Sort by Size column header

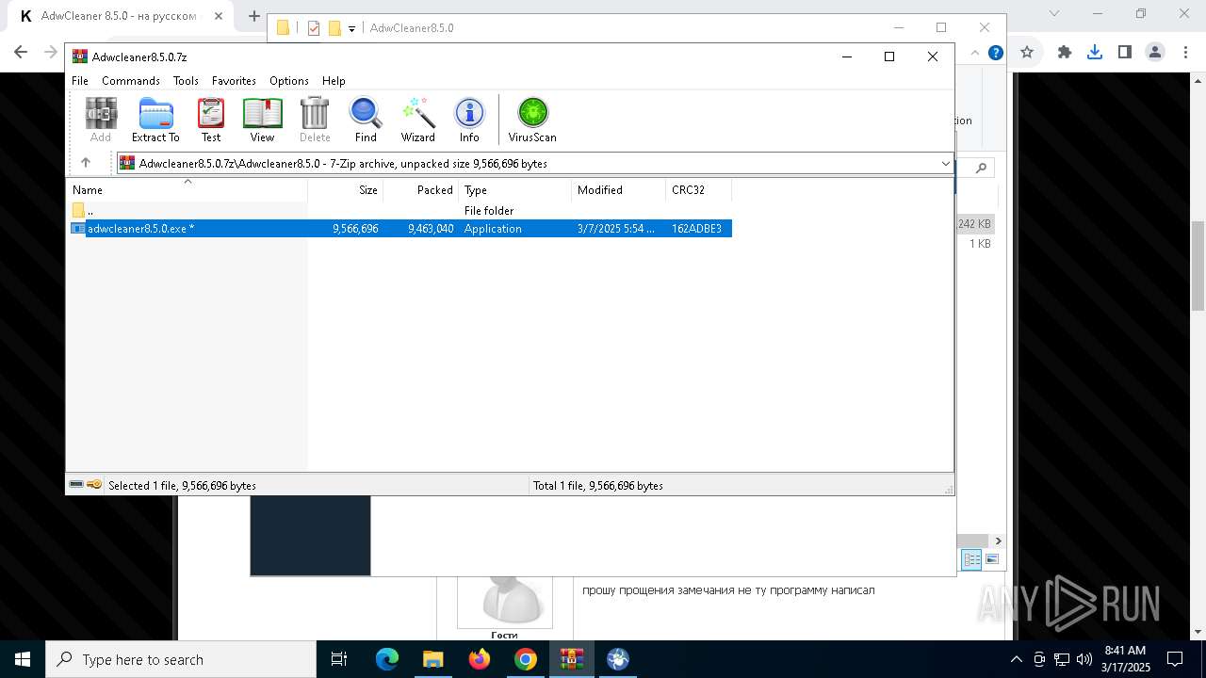346,189
